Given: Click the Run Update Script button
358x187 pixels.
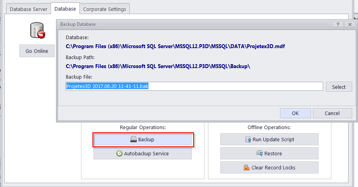Looking at the screenshot, I should click(x=269, y=139).
